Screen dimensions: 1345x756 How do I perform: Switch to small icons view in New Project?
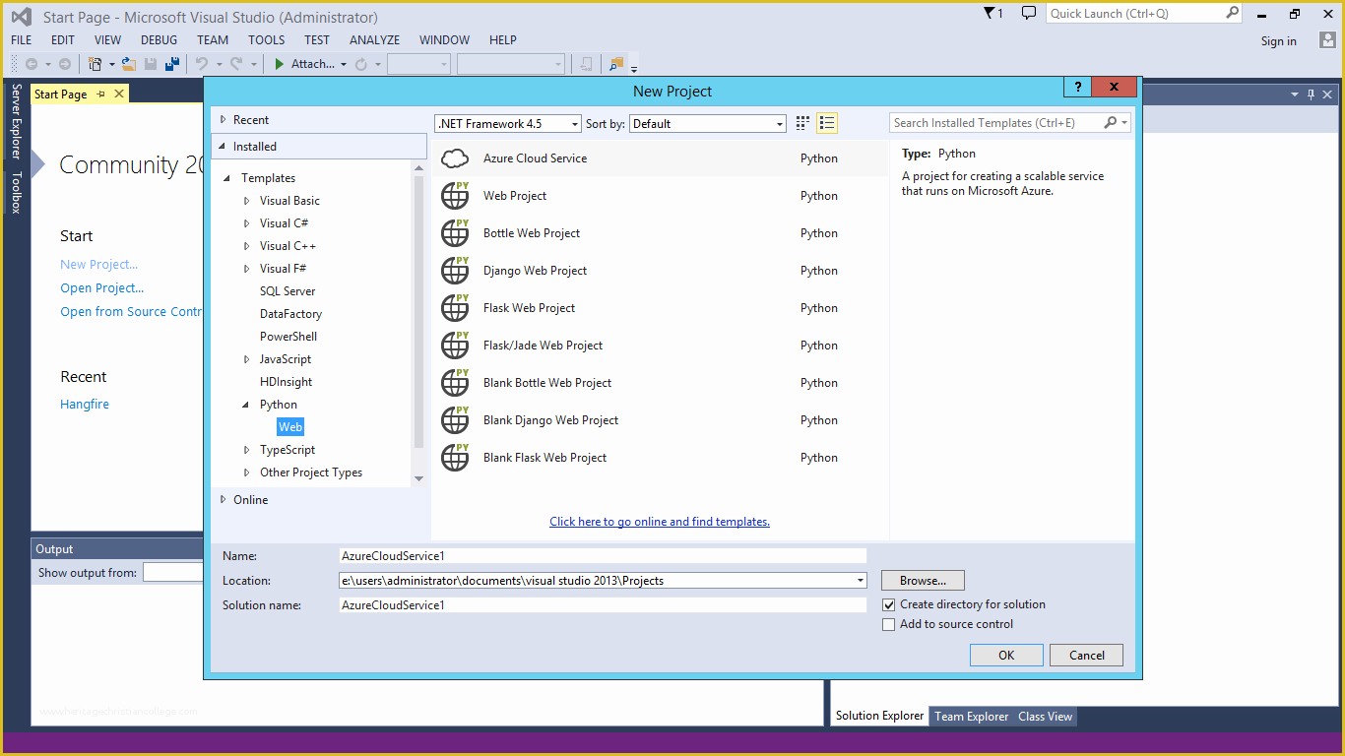(802, 123)
